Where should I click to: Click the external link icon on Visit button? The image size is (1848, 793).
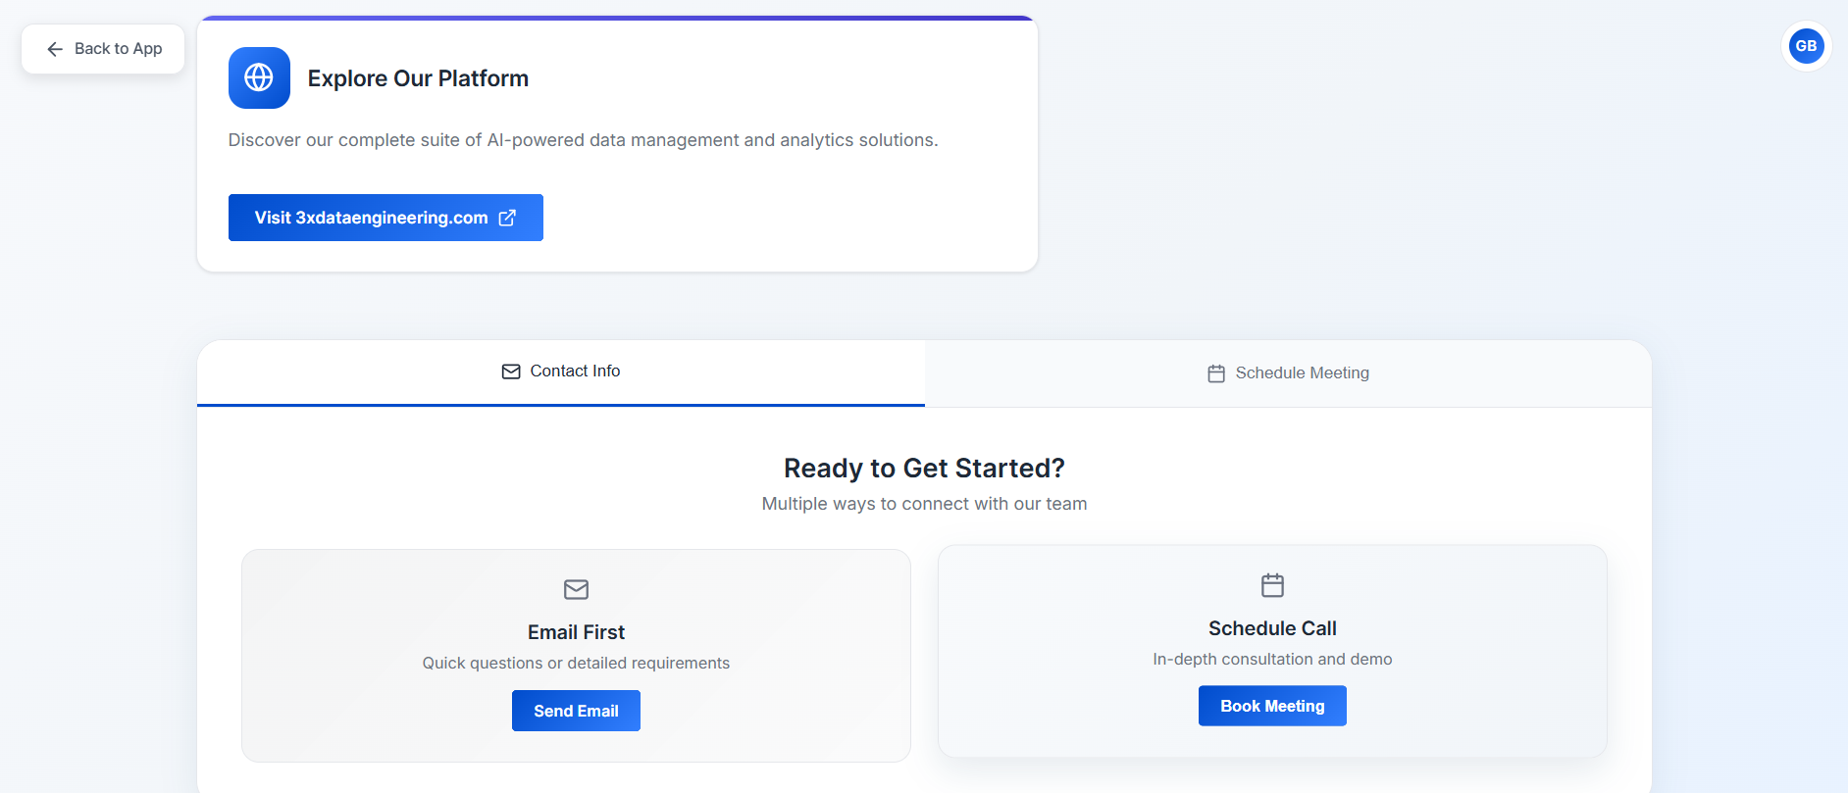507,218
